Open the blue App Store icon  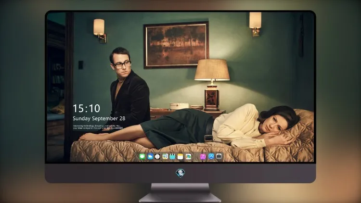(211, 156)
